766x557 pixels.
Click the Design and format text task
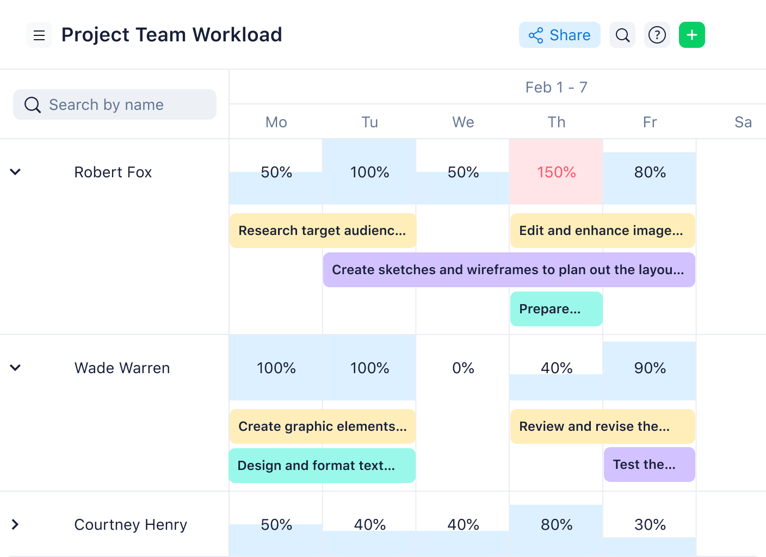(x=322, y=466)
